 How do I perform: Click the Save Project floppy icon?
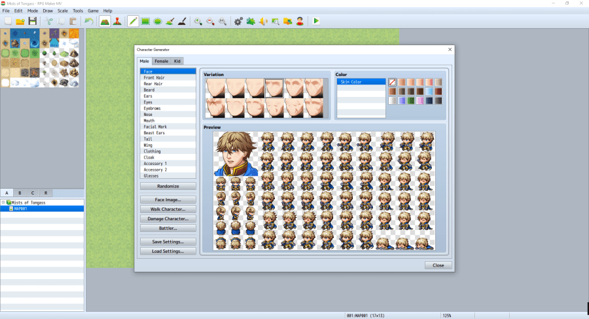(32, 21)
